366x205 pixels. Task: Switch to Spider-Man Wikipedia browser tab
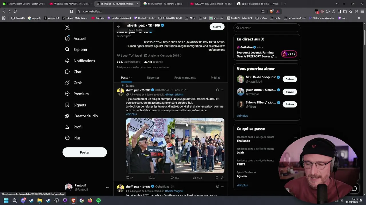click(x=258, y=4)
